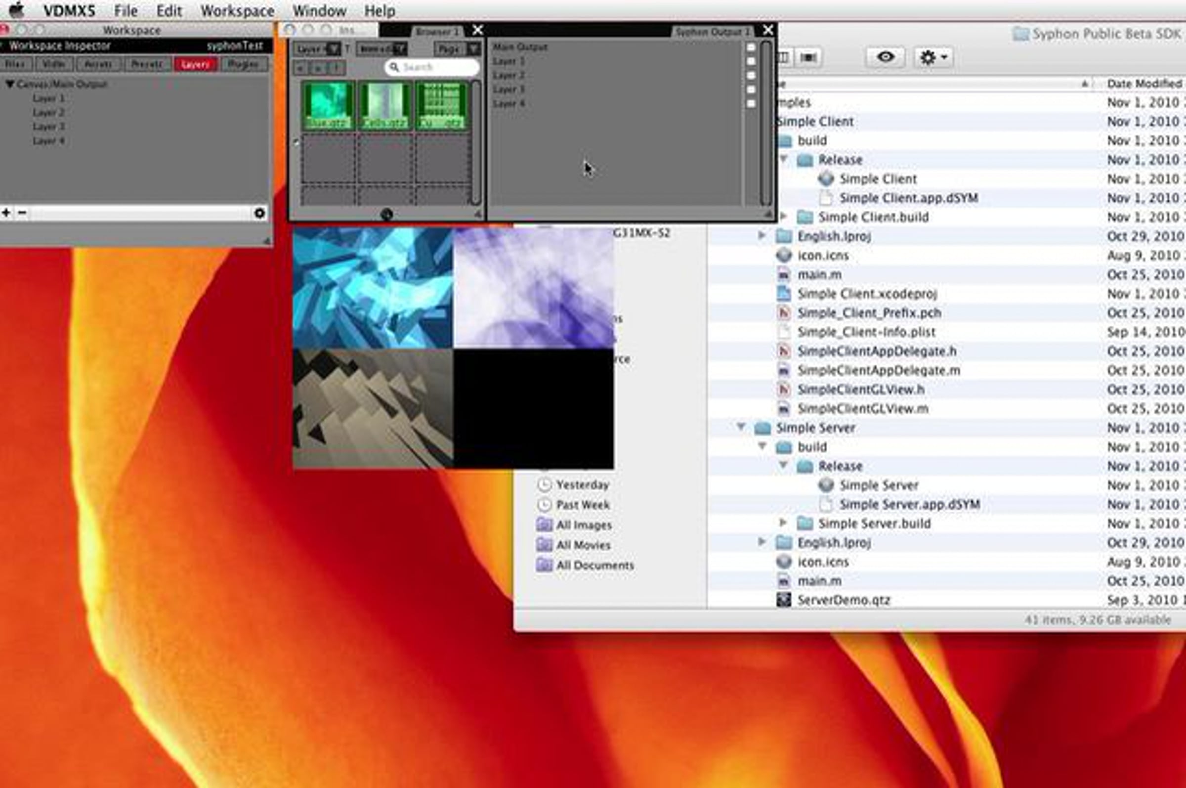Go to previous page in Browser 1
This screenshot has height=788, width=1186.
point(300,67)
